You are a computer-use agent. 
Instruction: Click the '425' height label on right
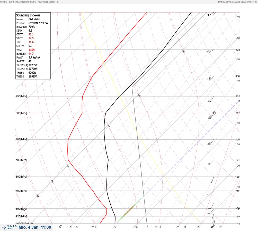point(238,50)
